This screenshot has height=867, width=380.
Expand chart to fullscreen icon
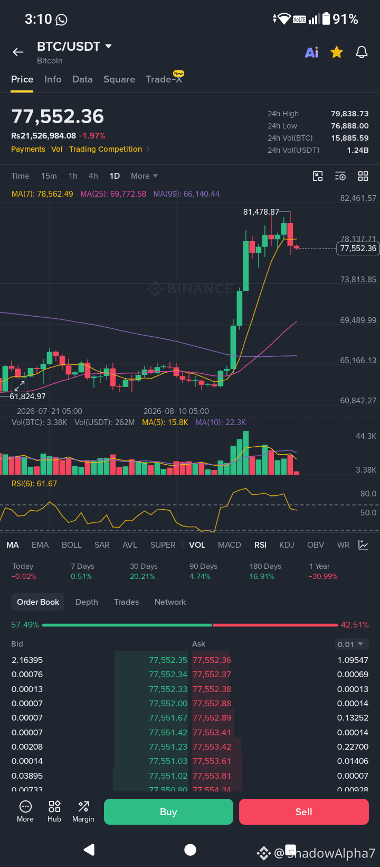point(20,385)
